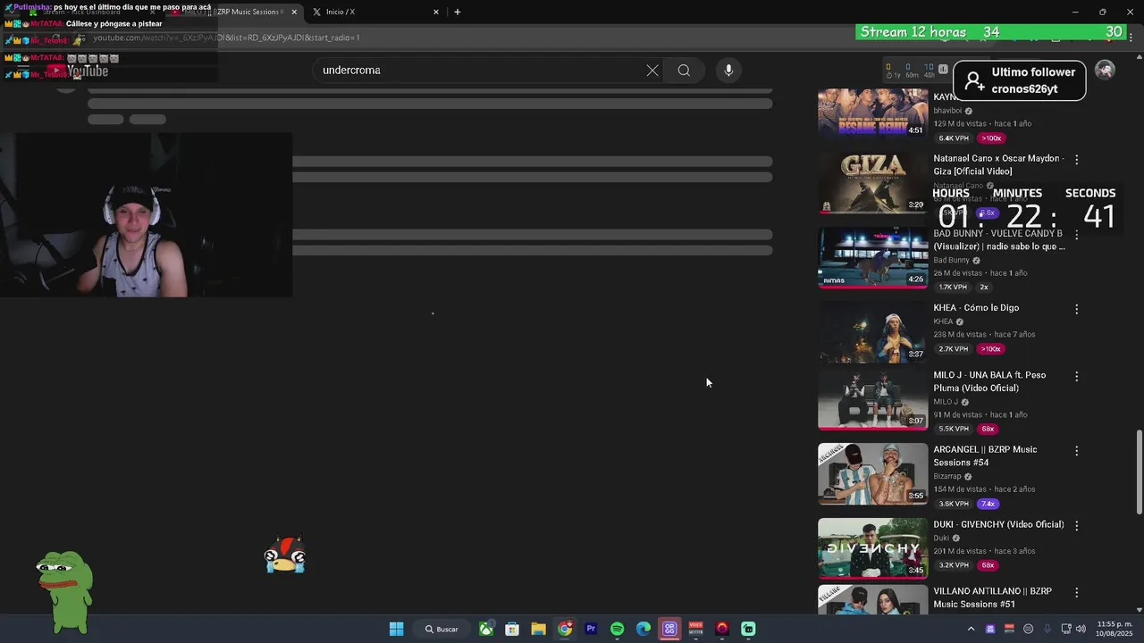Open the YouTube account avatar menu
The width and height of the screenshot is (1144, 643).
click(x=1105, y=71)
